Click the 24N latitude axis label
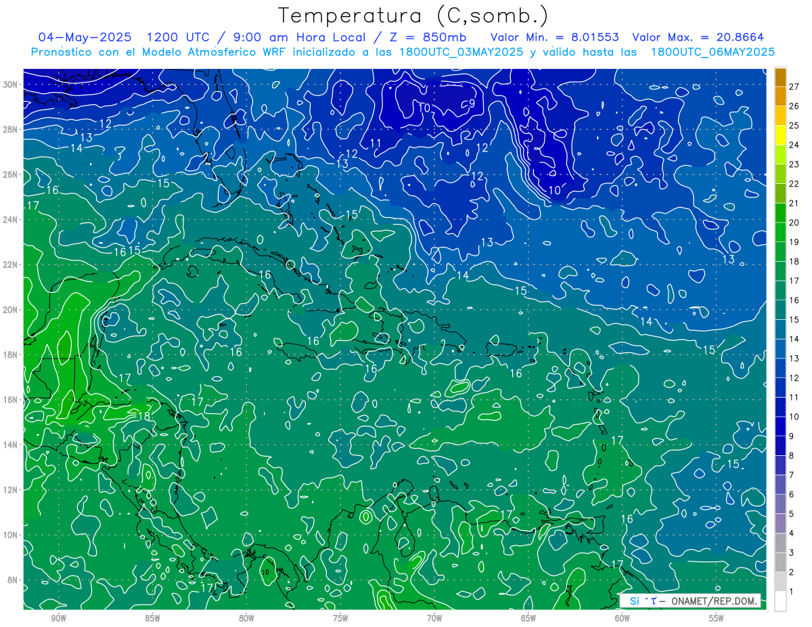Screen dimensions: 812x627 point(10,219)
